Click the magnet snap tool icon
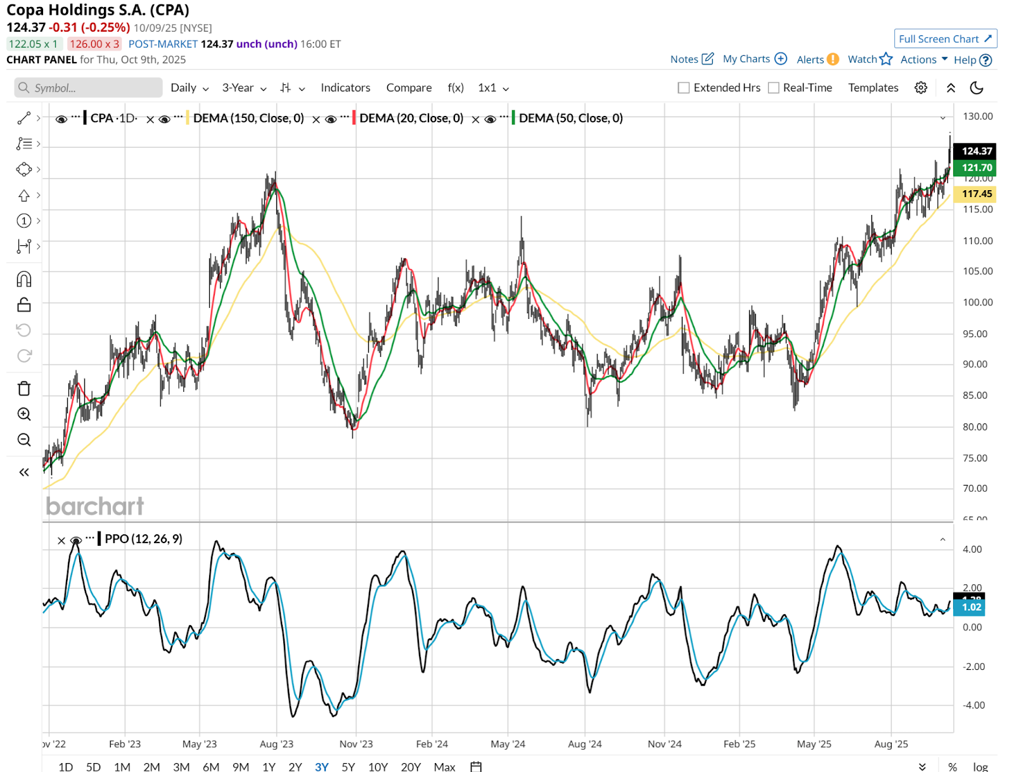This screenshot has height=772, width=1014. [24, 280]
